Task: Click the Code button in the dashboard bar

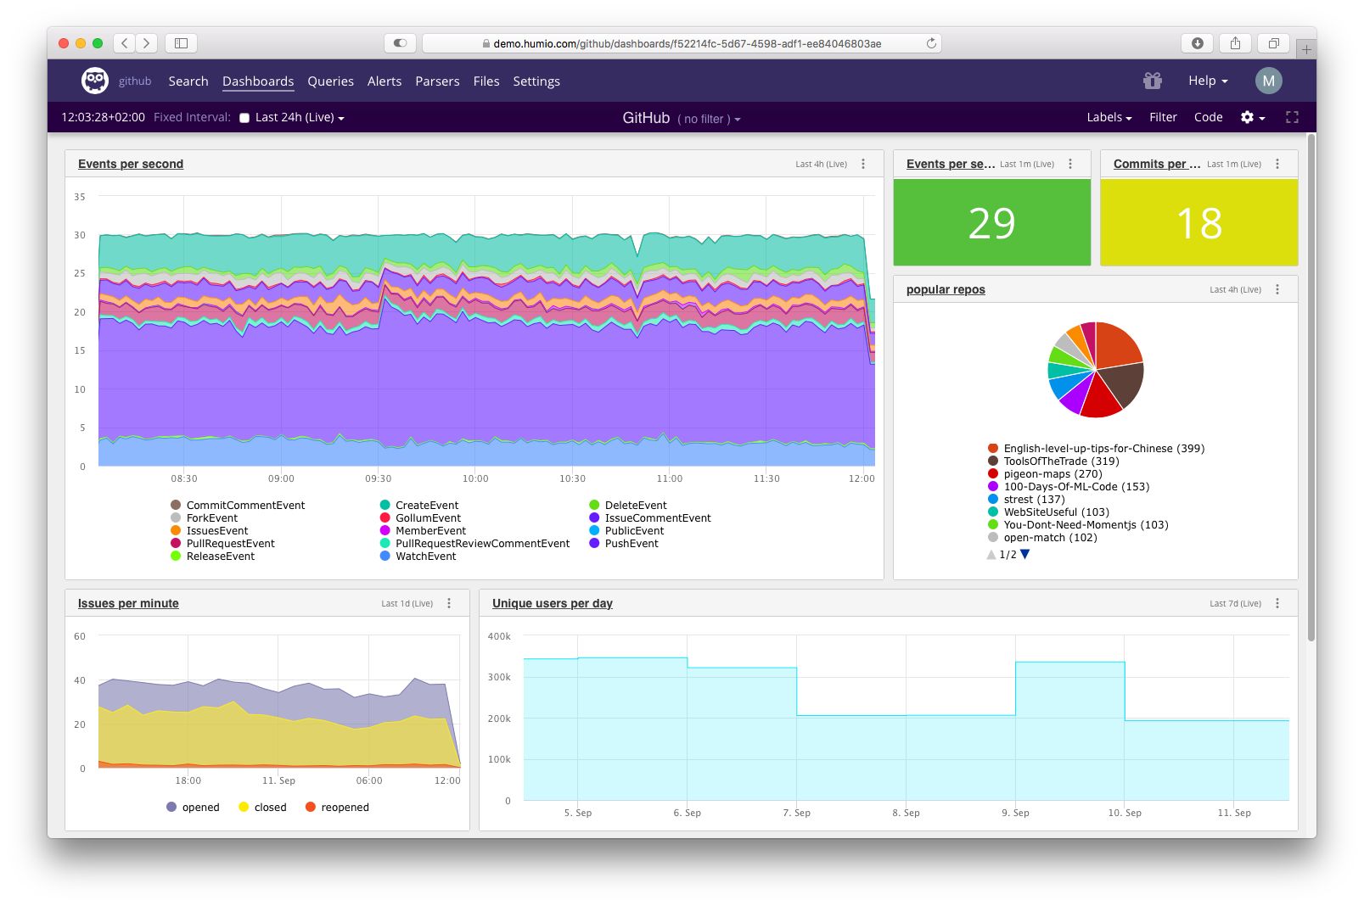Action: coord(1208,117)
